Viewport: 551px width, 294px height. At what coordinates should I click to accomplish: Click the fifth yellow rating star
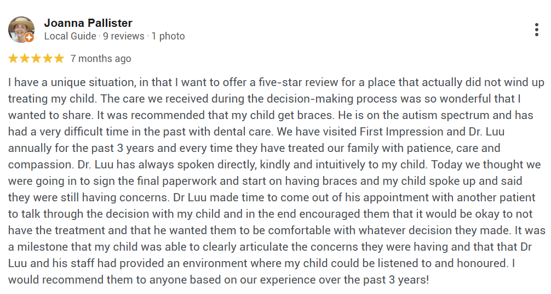click(x=59, y=58)
